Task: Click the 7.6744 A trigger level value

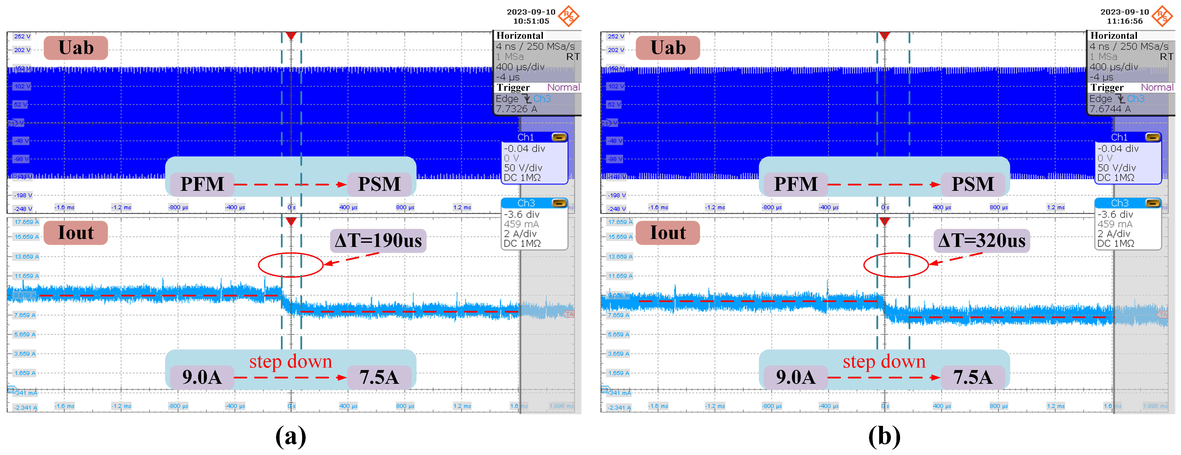Action: pos(1110,109)
